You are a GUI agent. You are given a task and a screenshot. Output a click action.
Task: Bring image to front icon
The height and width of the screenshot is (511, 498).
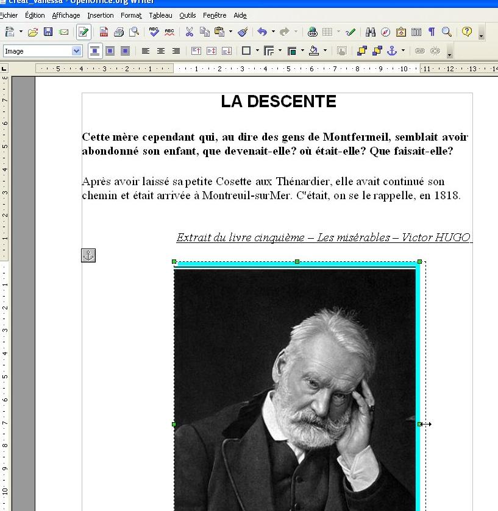point(361,51)
